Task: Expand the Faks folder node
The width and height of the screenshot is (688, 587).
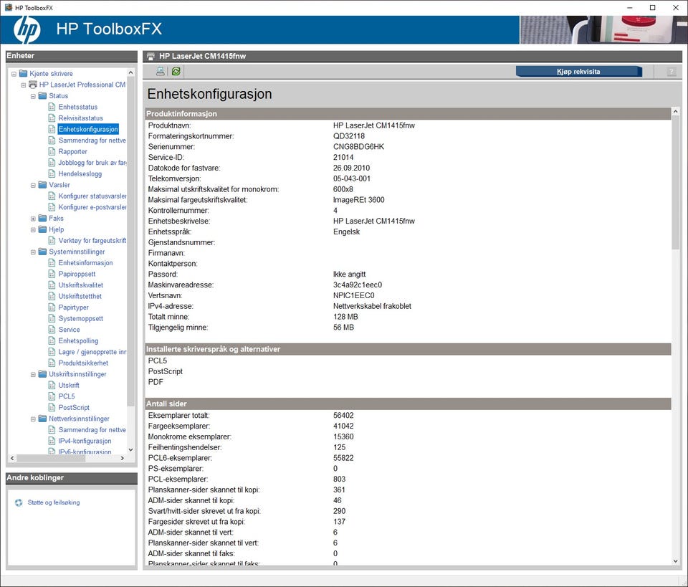Action: pyautogui.click(x=33, y=219)
